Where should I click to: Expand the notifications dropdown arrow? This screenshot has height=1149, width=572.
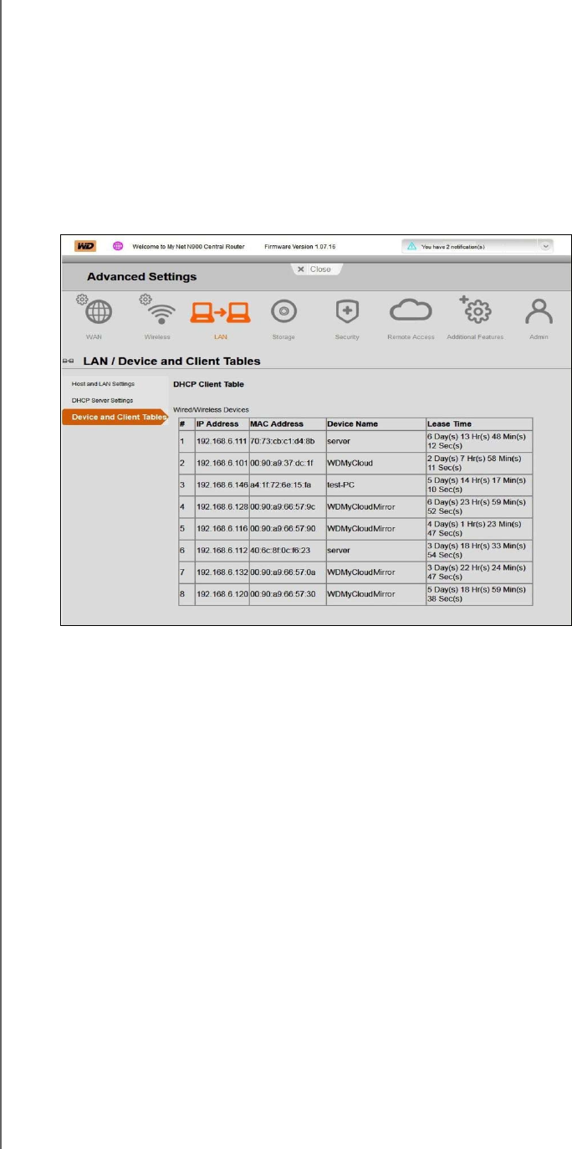click(x=546, y=247)
